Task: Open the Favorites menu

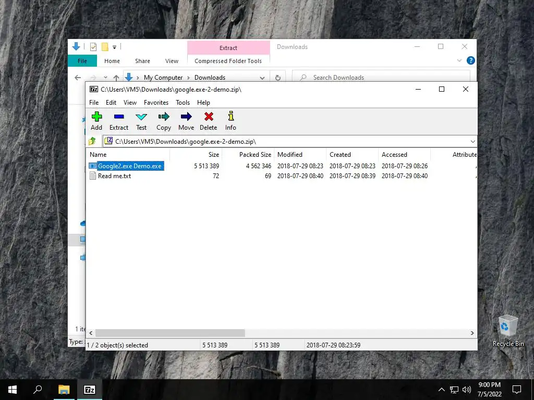Action: click(x=156, y=103)
